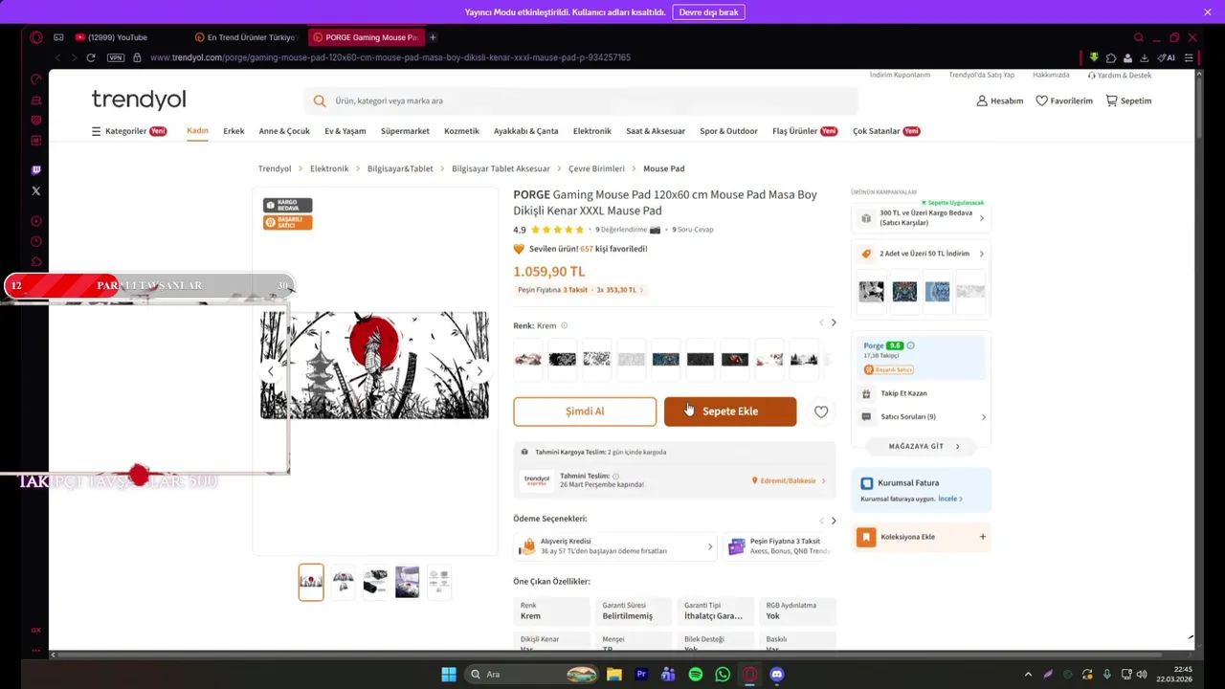Screen dimensions: 1225x689
Task: Open X (Twitter) from Opera sidebar
Action: tap(36, 190)
